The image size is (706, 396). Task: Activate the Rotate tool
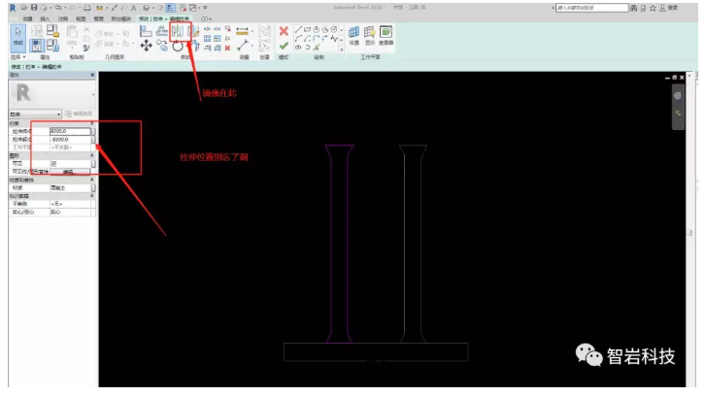(x=178, y=47)
